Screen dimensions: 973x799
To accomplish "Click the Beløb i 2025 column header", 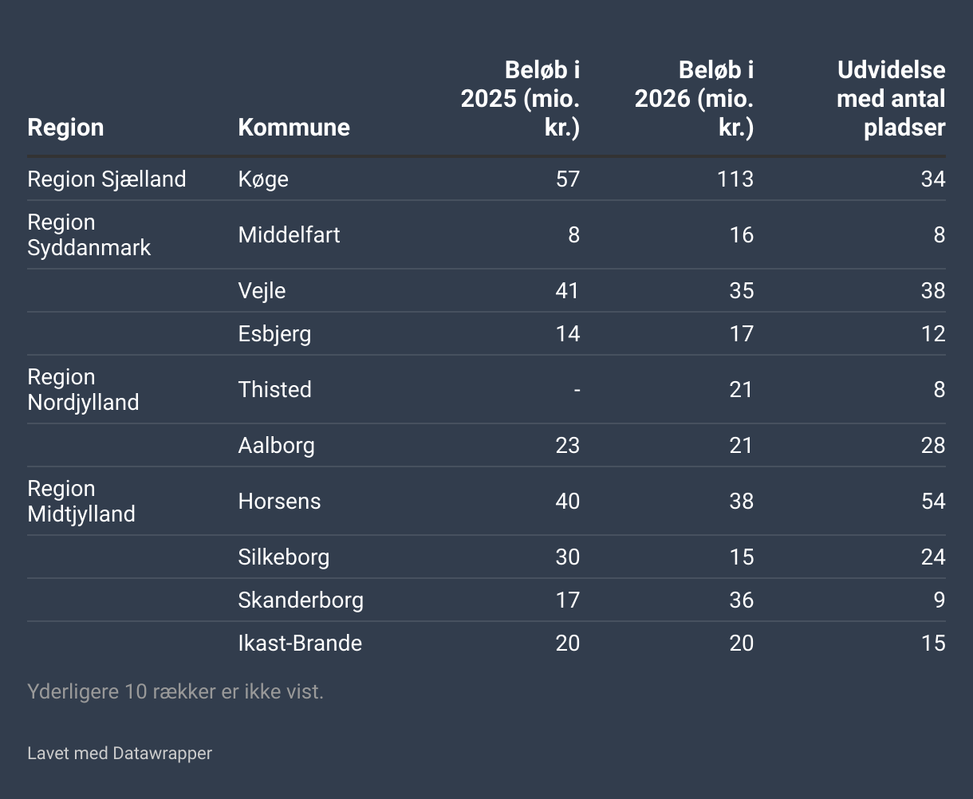I will pyautogui.click(x=520, y=99).
